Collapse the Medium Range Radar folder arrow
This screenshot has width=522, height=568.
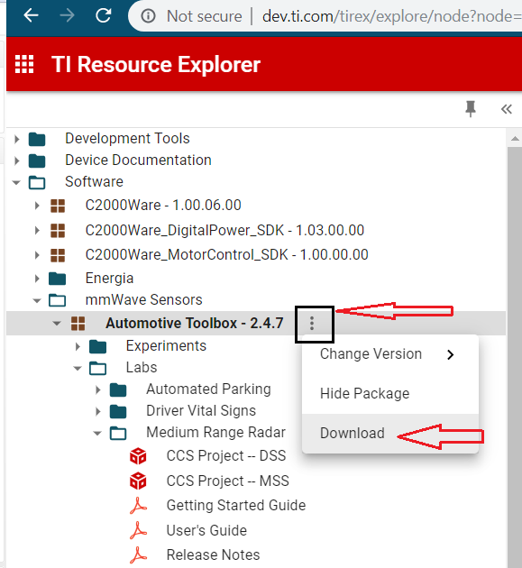[x=97, y=434]
